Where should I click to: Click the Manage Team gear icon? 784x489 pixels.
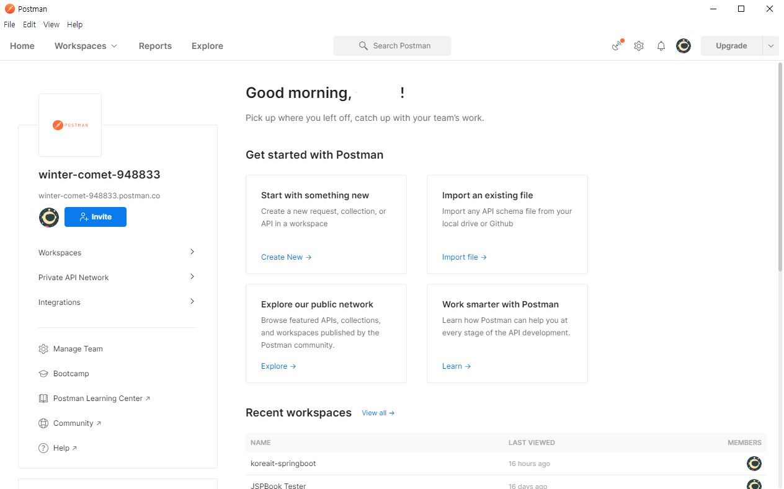(43, 349)
